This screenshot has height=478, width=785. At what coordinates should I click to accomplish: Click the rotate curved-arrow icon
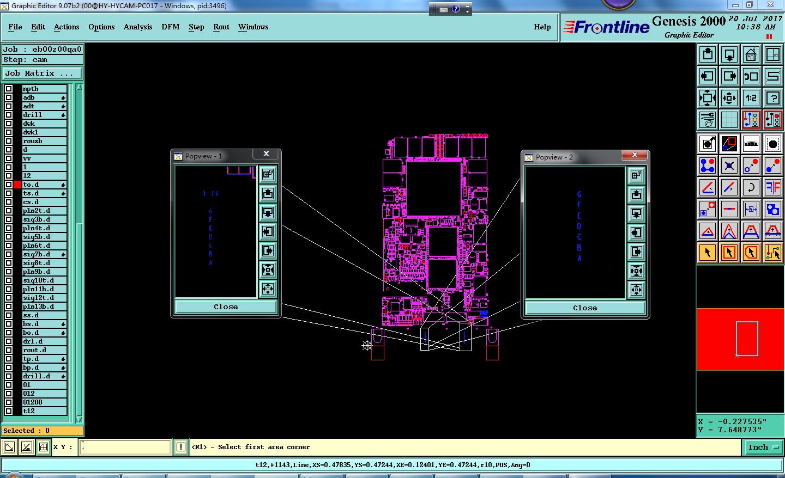click(751, 187)
